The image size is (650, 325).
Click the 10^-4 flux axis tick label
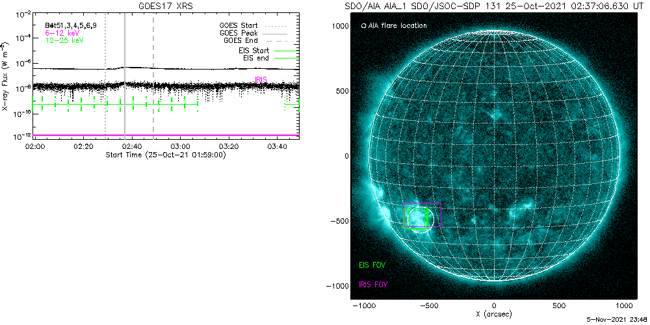tap(23, 38)
